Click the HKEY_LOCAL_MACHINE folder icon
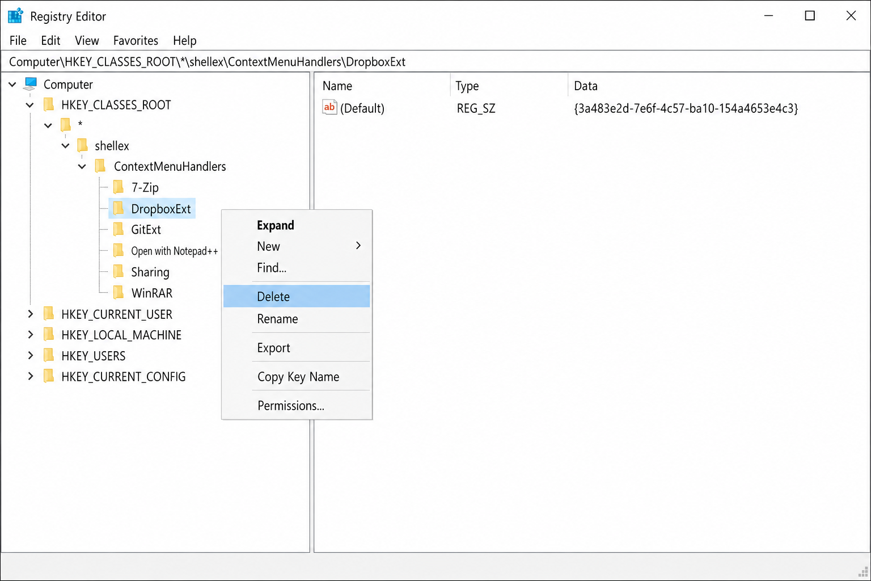This screenshot has height=581, width=871. click(49, 335)
